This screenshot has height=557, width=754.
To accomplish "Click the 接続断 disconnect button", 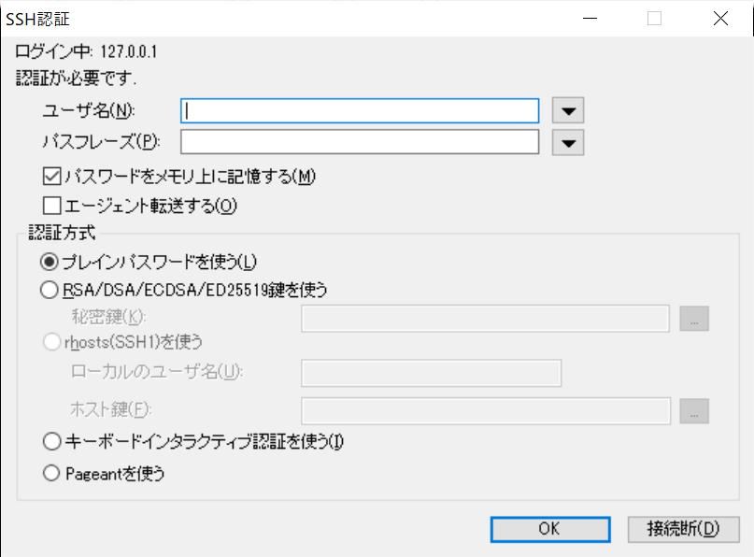I will [683, 529].
